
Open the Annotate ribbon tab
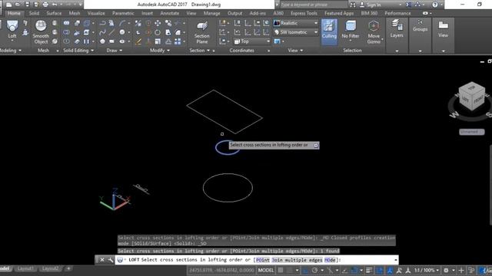click(x=170, y=13)
